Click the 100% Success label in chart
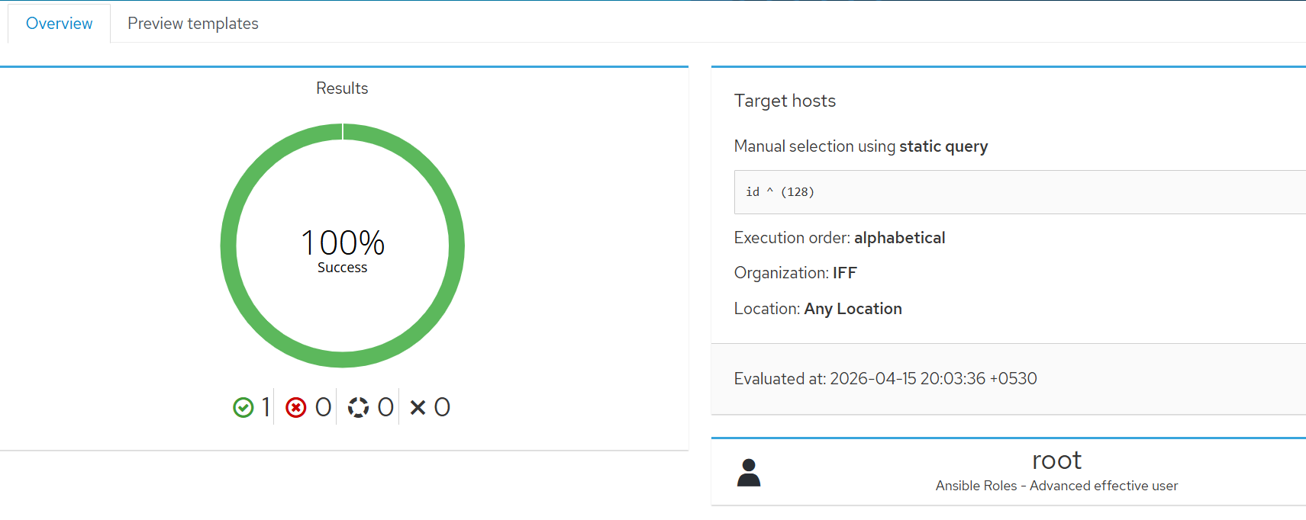This screenshot has width=1306, height=520. click(343, 250)
